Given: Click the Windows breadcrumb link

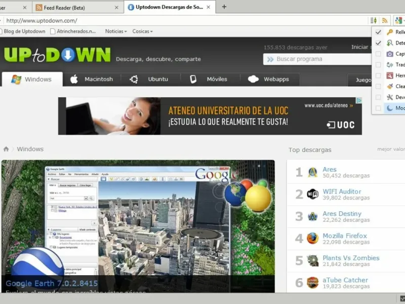Looking at the screenshot, I should tap(30, 149).
